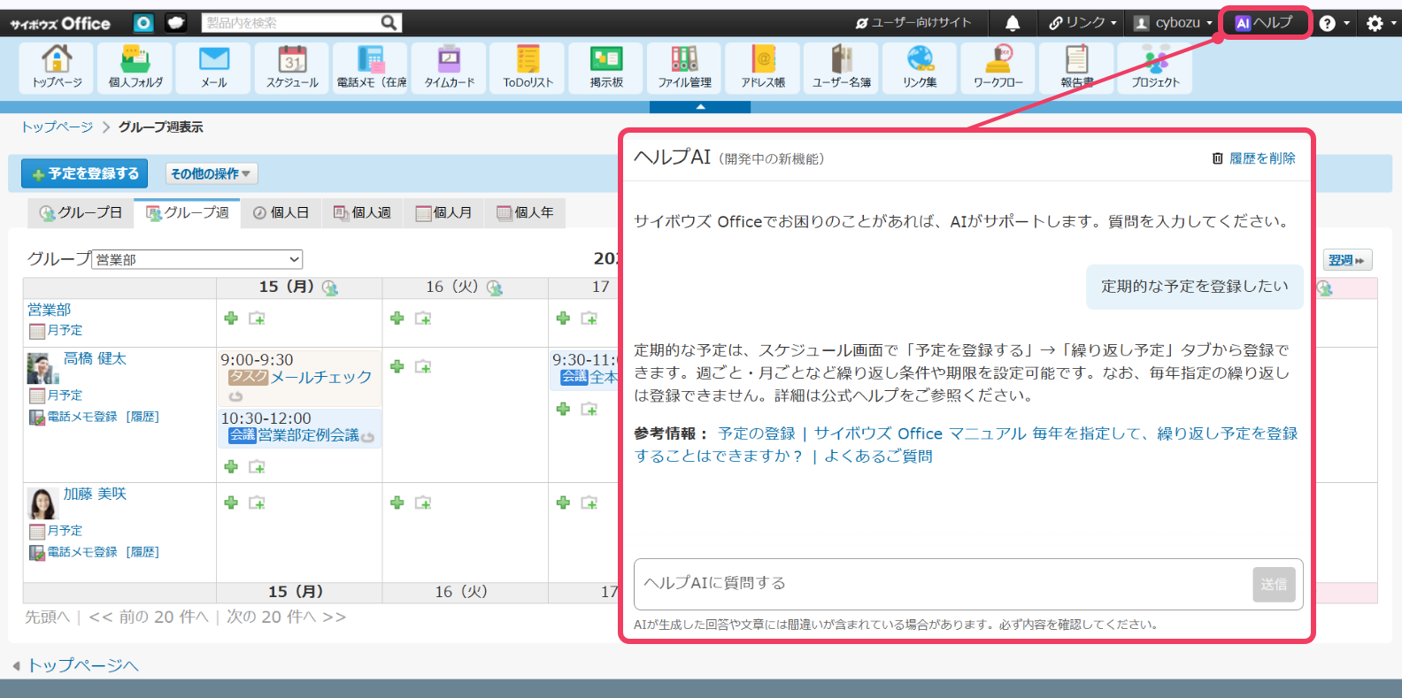Open the ToDoリスト icon
The height and width of the screenshot is (698, 1402).
click(x=528, y=67)
